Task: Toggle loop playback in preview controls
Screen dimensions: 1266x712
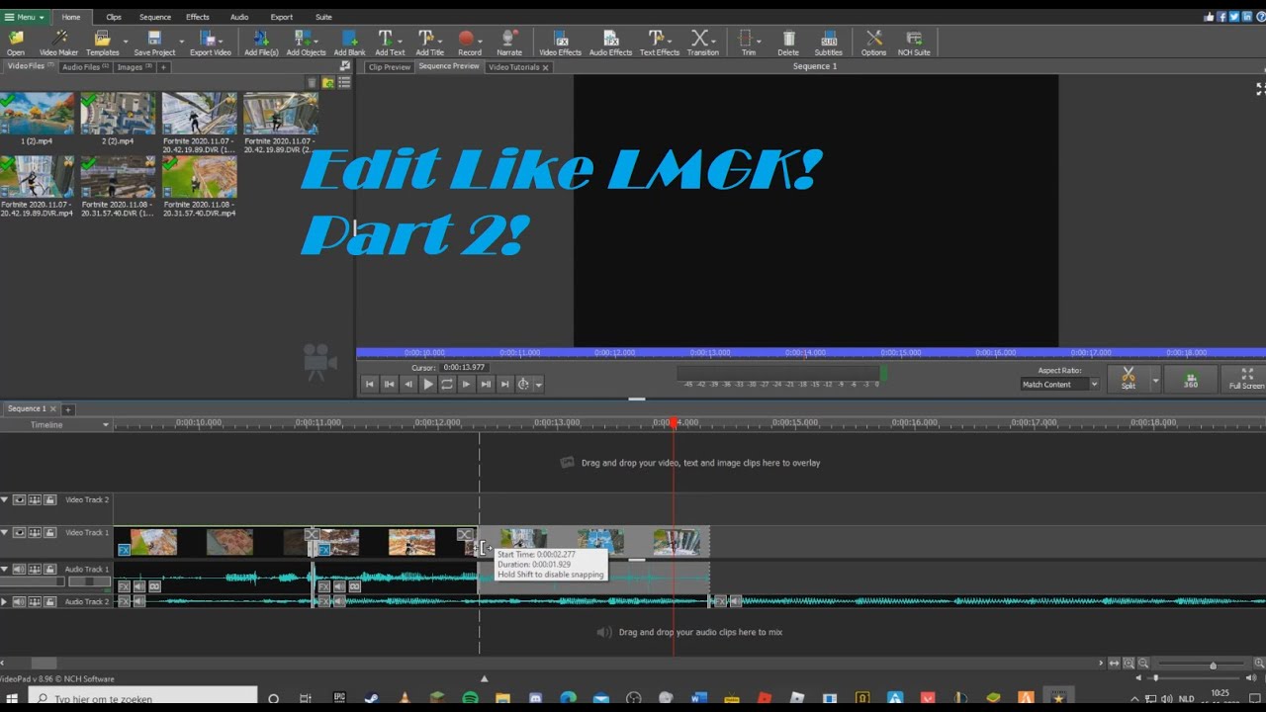Action: pyautogui.click(x=447, y=384)
